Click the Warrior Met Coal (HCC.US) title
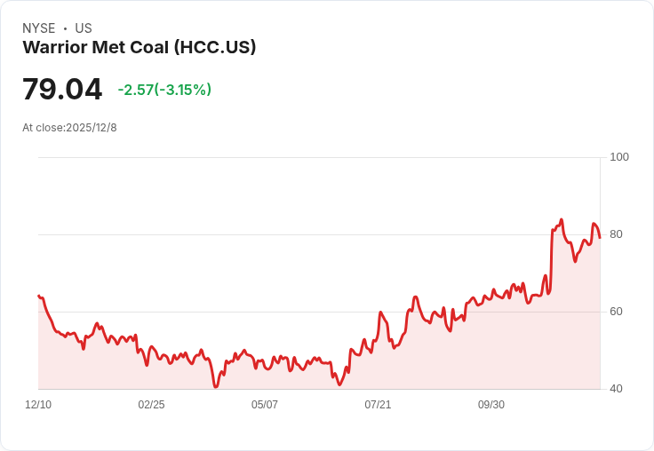 [139, 47]
